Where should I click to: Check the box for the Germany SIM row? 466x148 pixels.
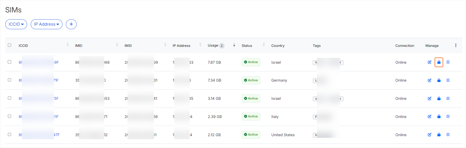click(x=9, y=80)
